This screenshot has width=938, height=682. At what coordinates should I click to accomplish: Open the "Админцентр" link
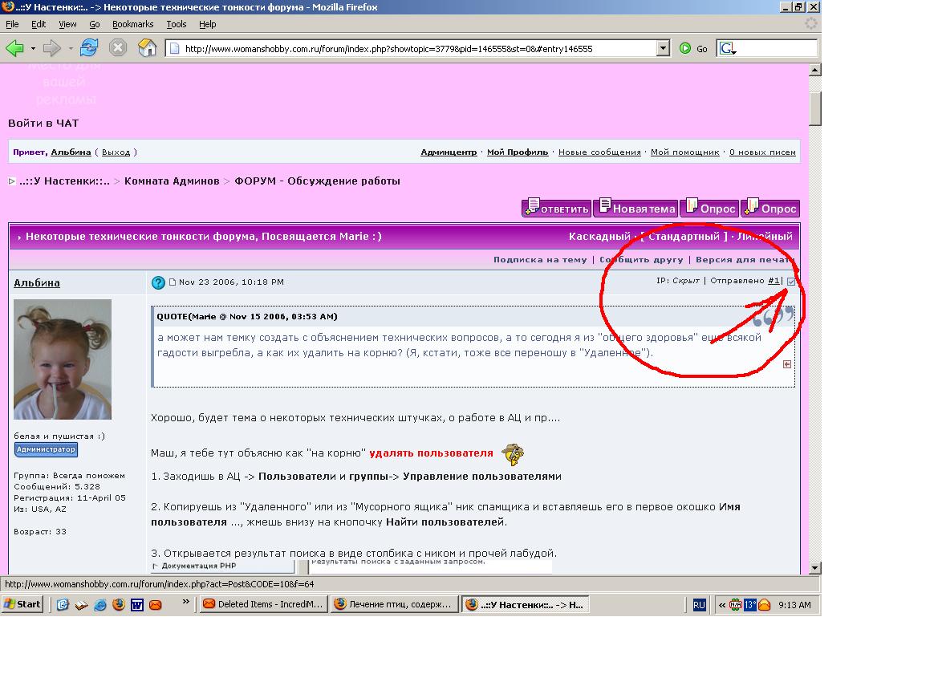pyautogui.click(x=449, y=152)
